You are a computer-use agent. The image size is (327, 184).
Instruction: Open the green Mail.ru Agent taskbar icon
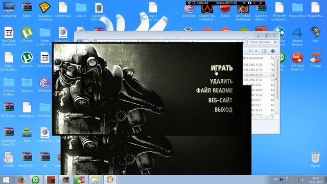[x=36, y=179]
